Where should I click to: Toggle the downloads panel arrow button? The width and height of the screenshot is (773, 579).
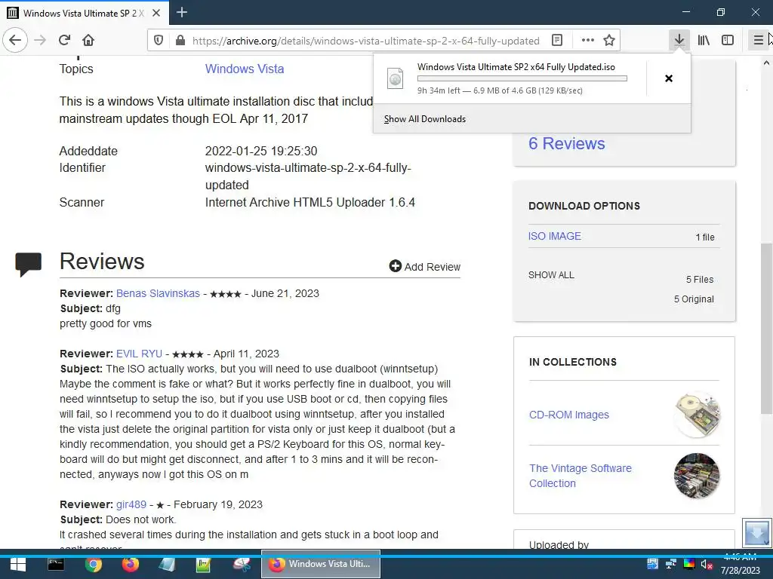click(x=679, y=40)
